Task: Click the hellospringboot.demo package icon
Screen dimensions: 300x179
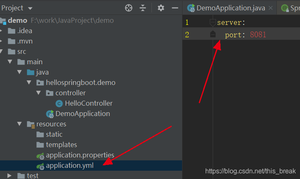Action: (x=40, y=82)
